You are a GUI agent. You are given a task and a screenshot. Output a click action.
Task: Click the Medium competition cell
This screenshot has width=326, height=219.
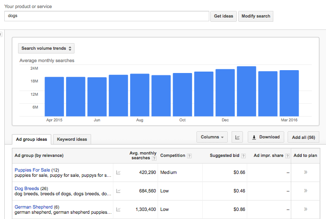pyautogui.click(x=168, y=173)
